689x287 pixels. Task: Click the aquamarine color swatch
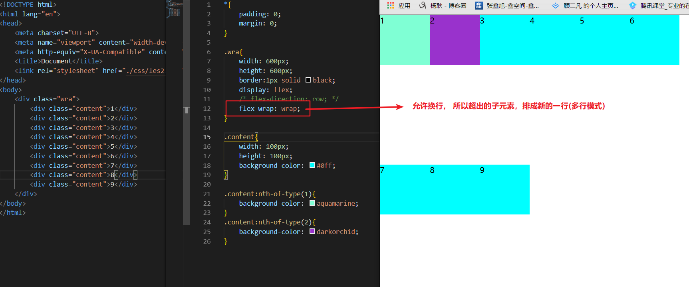click(312, 203)
